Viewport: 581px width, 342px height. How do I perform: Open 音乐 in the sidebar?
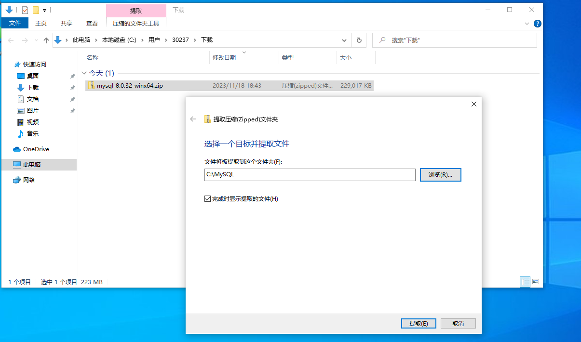coord(32,133)
